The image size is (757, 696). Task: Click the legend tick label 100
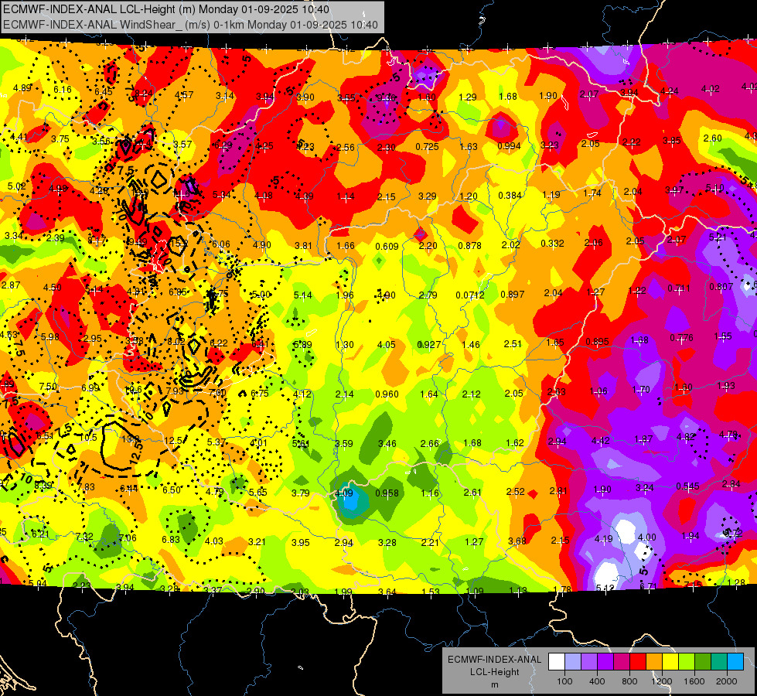click(564, 681)
